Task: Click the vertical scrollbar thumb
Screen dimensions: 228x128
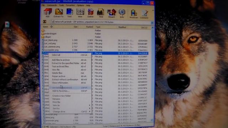Action: [x=152, y=63]
